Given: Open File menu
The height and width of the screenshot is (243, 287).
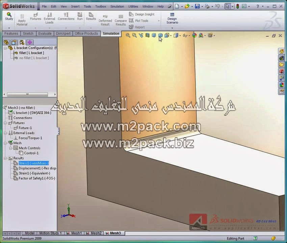Looking at the screenshot, I should tap(44, 6).
